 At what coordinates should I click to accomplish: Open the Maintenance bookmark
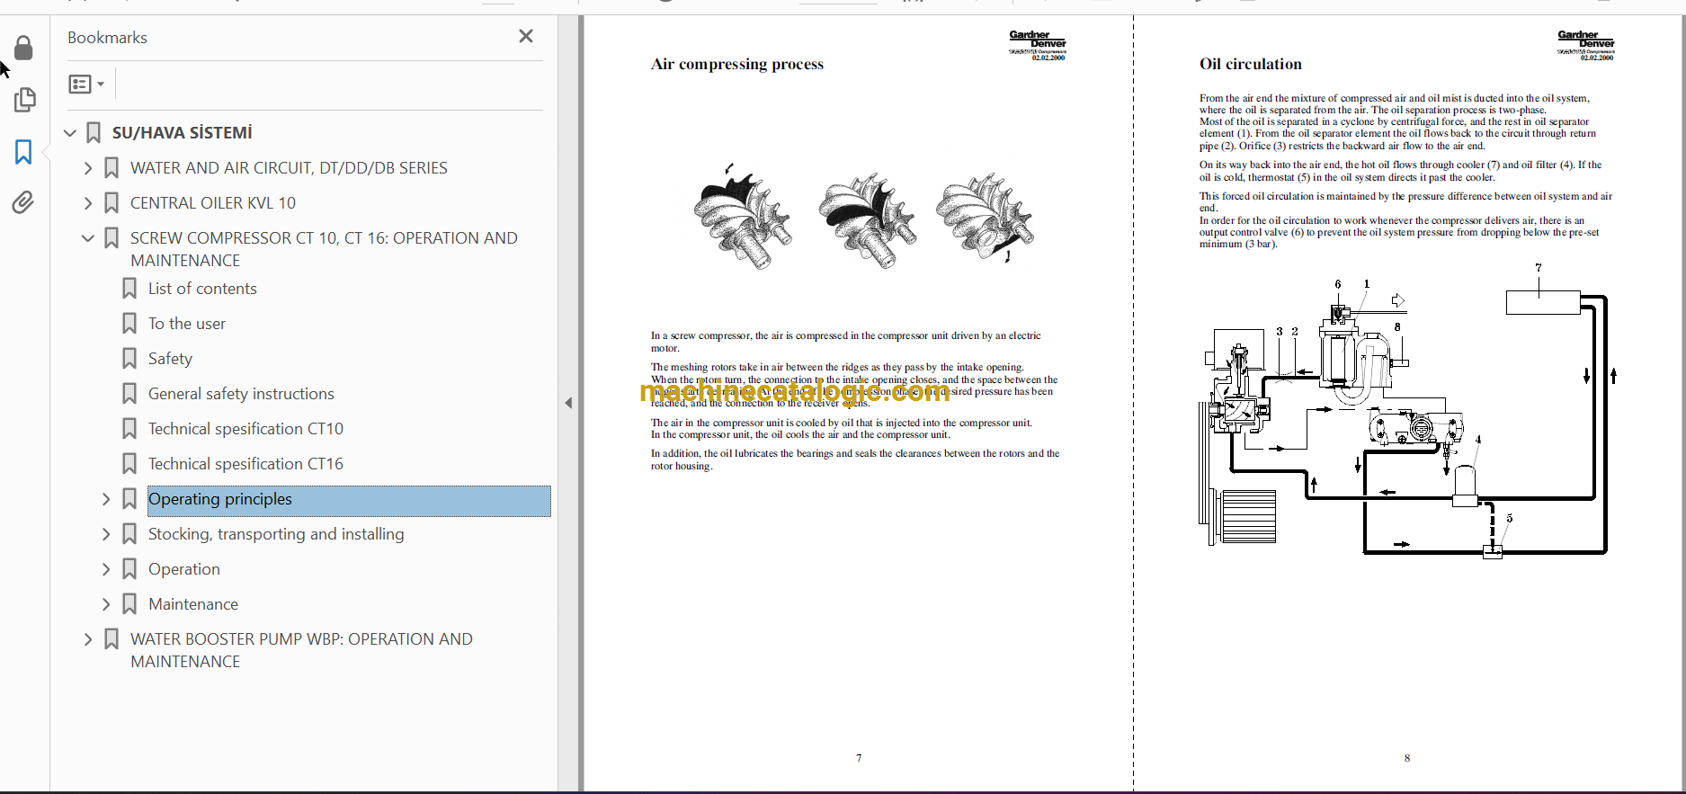tap(193, 604)
